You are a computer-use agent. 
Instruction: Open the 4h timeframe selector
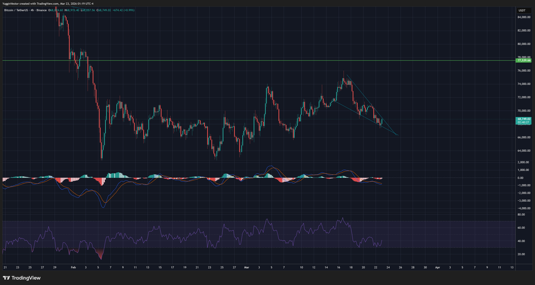pos(32,10)
